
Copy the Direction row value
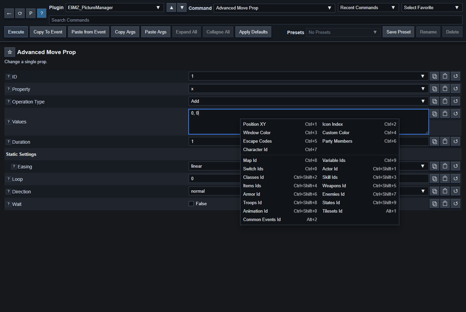tap(435, 191)
